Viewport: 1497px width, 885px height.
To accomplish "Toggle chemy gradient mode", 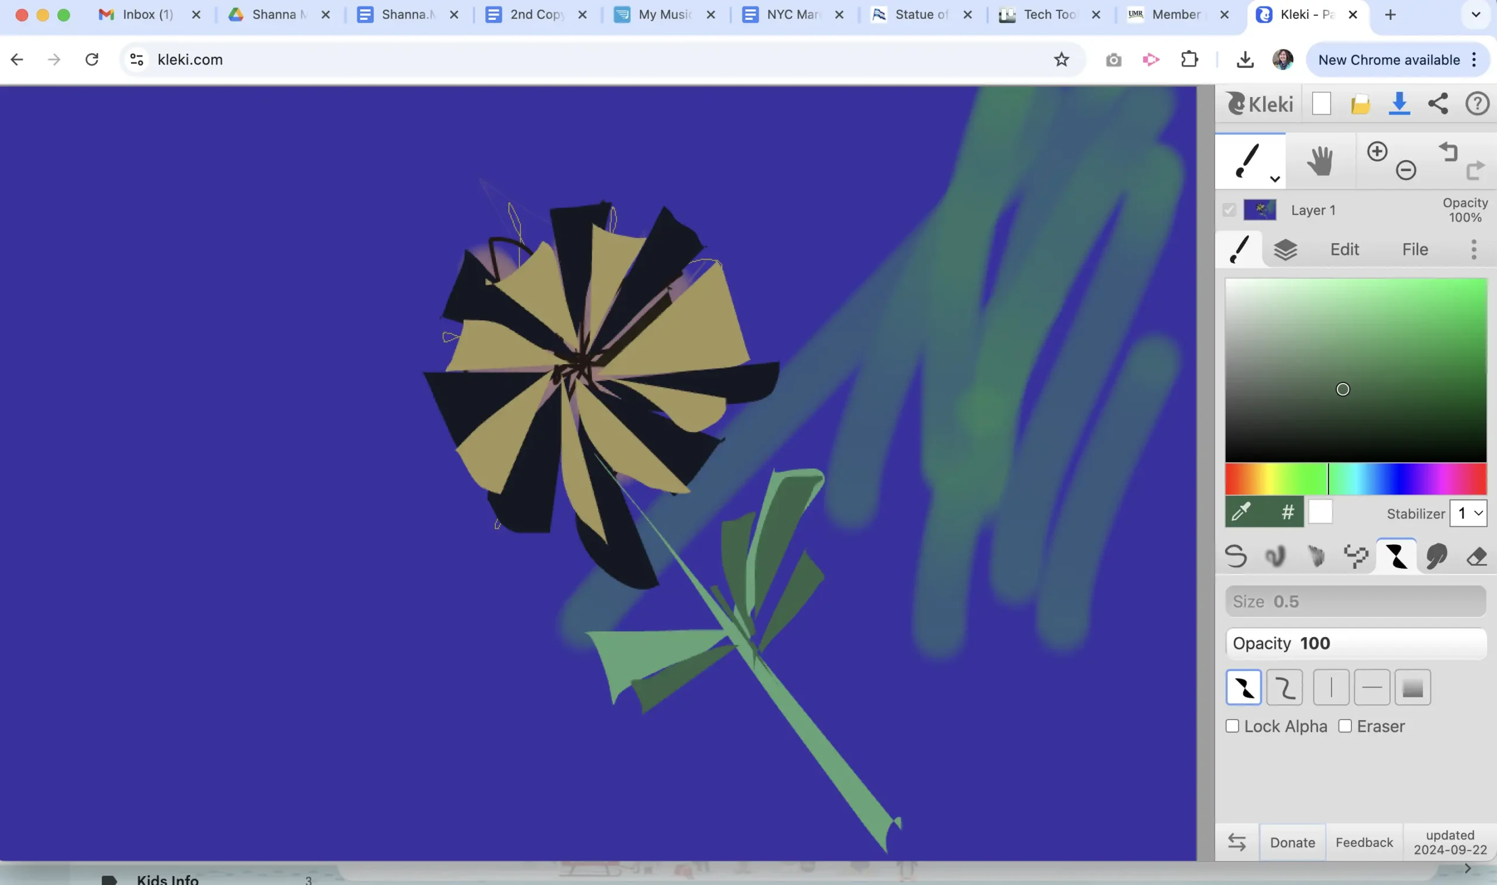I will pyautogui.click(x=1412, y=687).
